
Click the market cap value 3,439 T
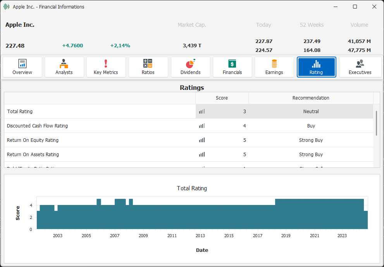point(192,46)
